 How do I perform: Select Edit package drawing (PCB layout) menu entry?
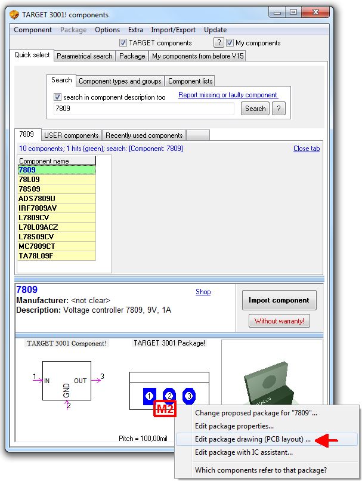click(x=253, y=440)
